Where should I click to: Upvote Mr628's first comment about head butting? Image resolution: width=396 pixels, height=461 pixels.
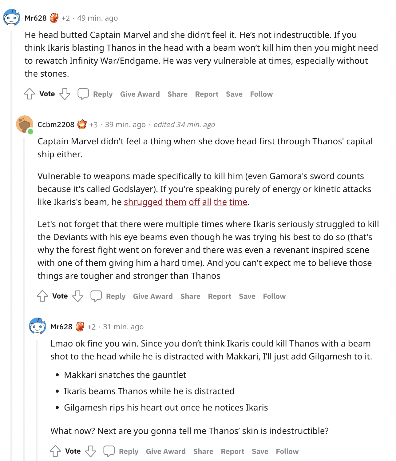click(30, 94)
